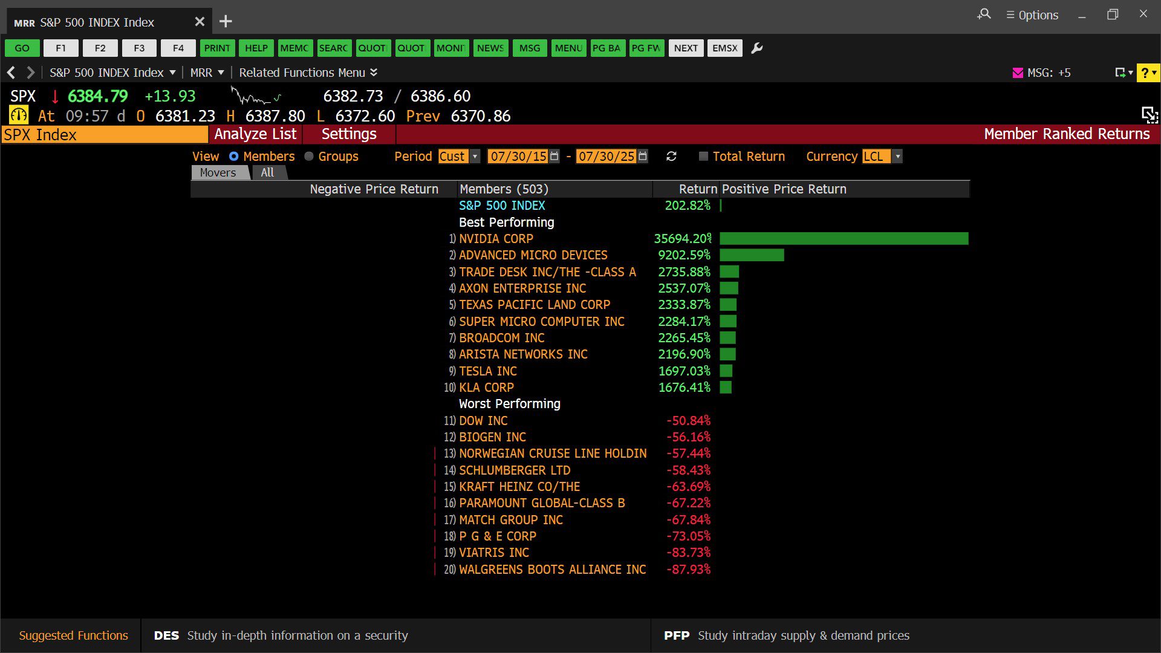The image size is (1161, 653).
Task: Click the SPX Index input field
Action: (x=105, y=134)
